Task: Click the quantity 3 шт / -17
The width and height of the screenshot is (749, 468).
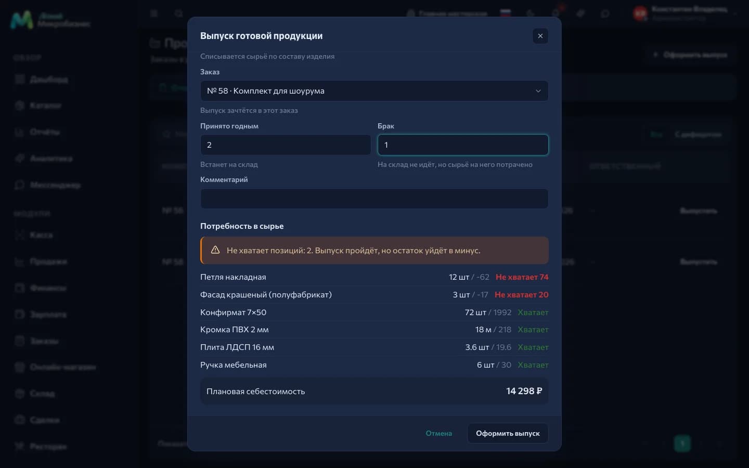Action: (470, 295)
